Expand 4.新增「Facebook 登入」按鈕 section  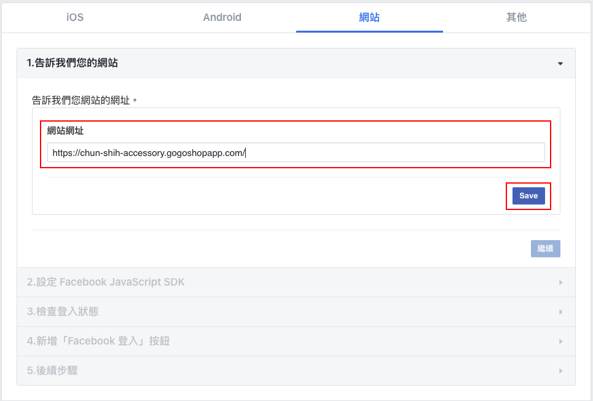pos(296,341)
